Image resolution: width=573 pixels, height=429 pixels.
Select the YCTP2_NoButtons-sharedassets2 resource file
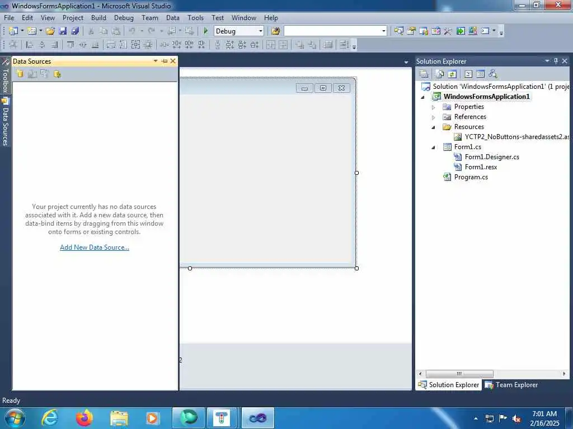(x=511, y=137)
